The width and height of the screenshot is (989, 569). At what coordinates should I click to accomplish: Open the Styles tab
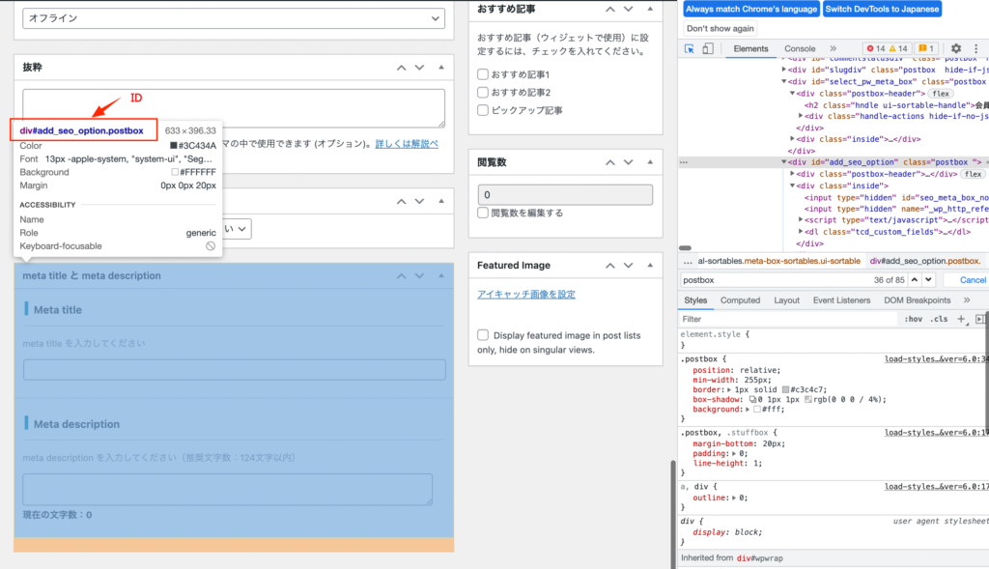tap(695, 300)
